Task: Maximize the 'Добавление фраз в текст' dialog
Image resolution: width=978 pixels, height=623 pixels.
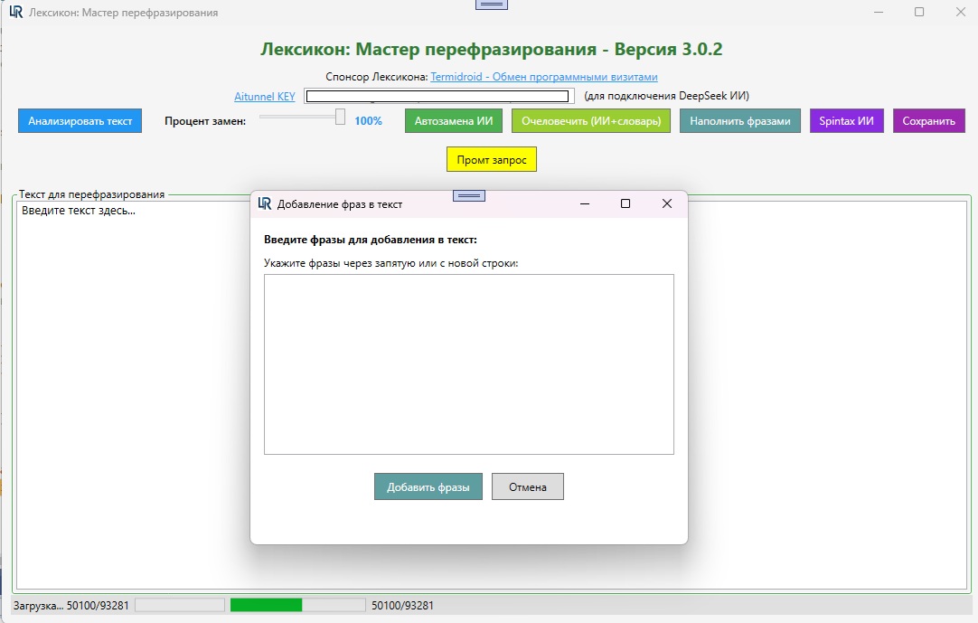Action: pyautogui.click(x=625, y=203)
